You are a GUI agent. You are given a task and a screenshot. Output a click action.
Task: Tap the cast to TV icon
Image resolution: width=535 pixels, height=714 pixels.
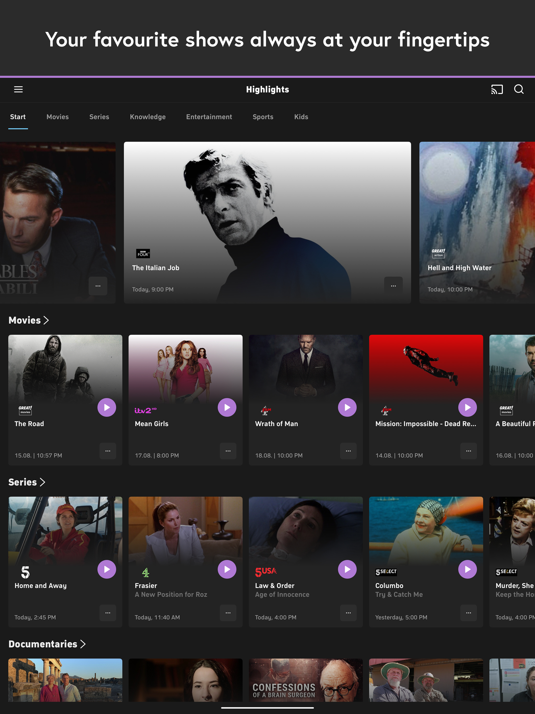pos(497,90)
